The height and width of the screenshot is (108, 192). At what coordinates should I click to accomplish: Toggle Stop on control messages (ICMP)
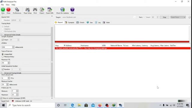point(1,98)
